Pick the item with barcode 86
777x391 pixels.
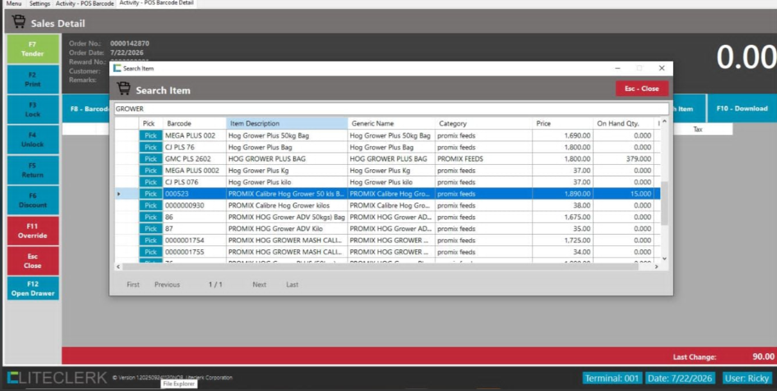(x=150, y=217)
